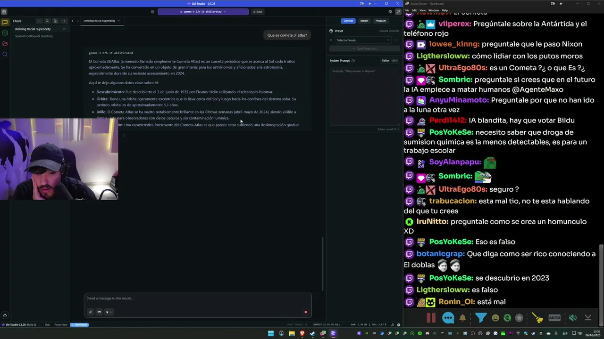Toggle the starred messages icon in Social Stream

pos(519,318)
